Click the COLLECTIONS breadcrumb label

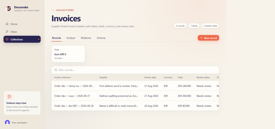(65, 10)
